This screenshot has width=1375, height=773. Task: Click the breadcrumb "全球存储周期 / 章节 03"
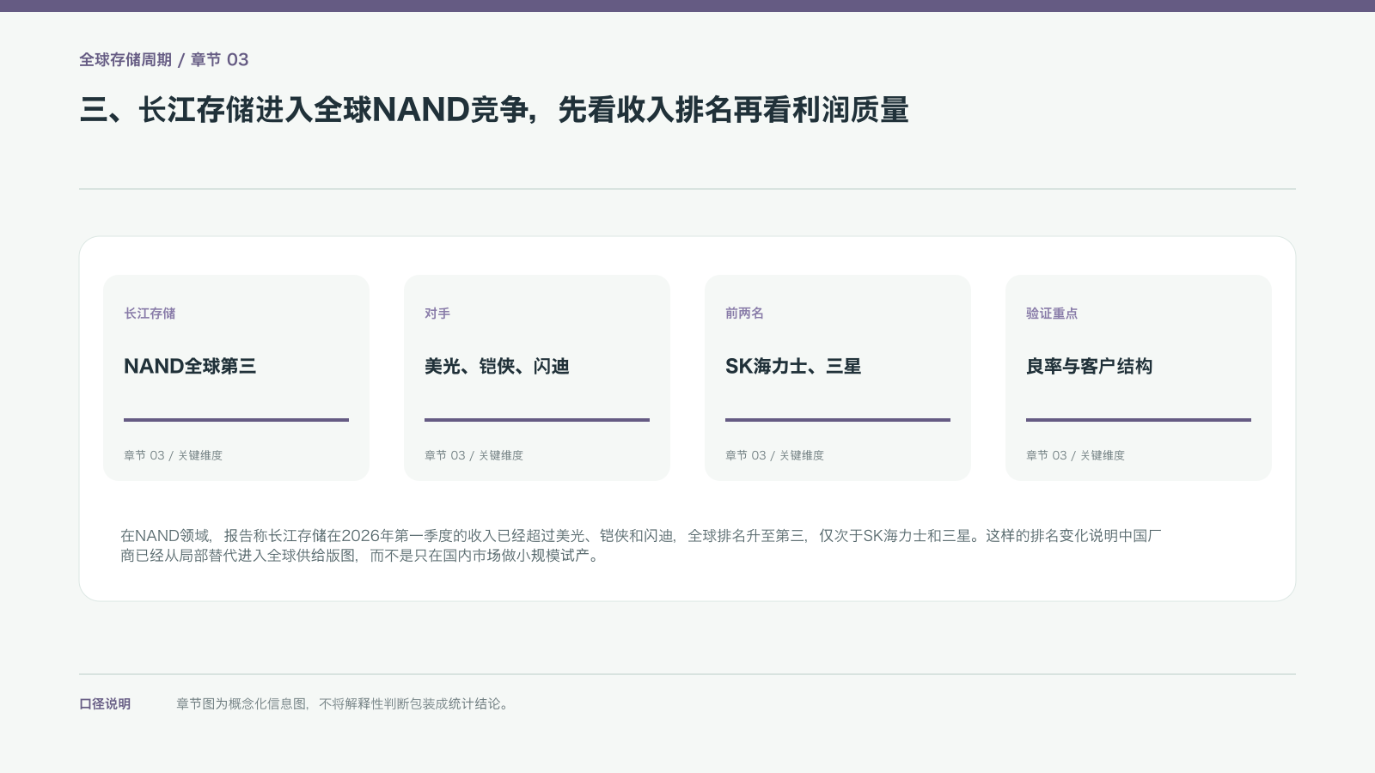pos(164,59)
